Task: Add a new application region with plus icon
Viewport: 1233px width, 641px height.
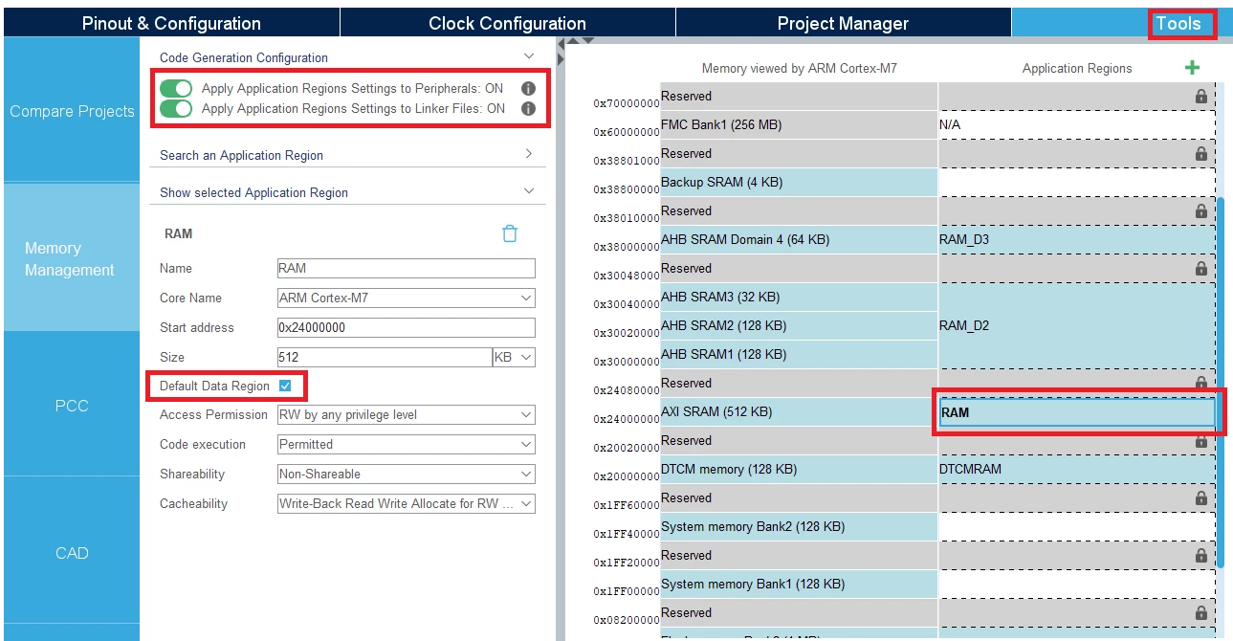Action: click(x=1192, y=67)
